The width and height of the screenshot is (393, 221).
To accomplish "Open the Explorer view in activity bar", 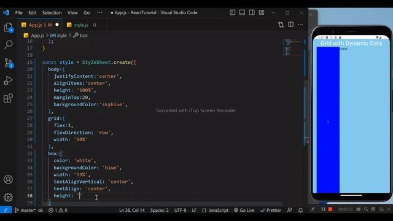I will (x=8, y=27).
